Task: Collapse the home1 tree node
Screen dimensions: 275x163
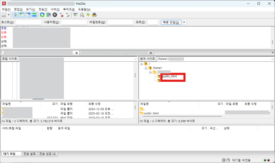Action: pyautogui.click(x=146, y=68)
